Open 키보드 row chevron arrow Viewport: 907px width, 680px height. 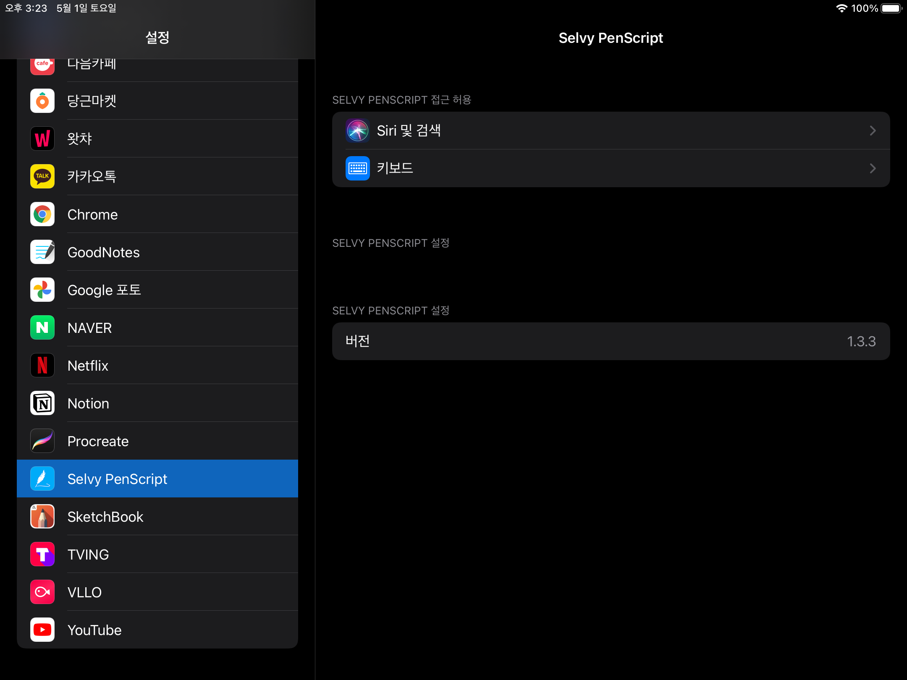click(x=873, y=168)
